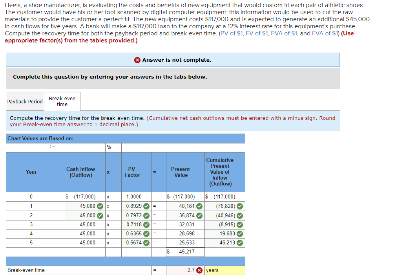Screen dimensions: 396x279
Task: Open the FV of $1 table link
Action: 257,33
